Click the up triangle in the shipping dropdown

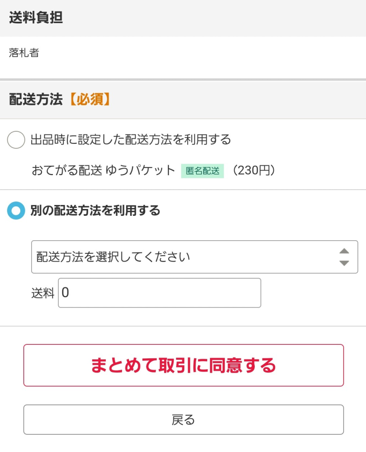tap(344, 251)
